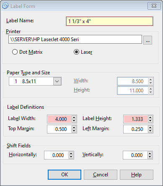Image resolution: width=163 pixels, height=186 pixels.
Task: Click the paper Width field
Action: (x=132, y=81)
